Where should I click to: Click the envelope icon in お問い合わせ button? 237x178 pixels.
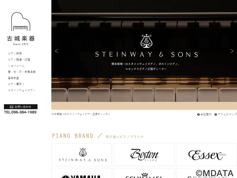click(12, 107)
